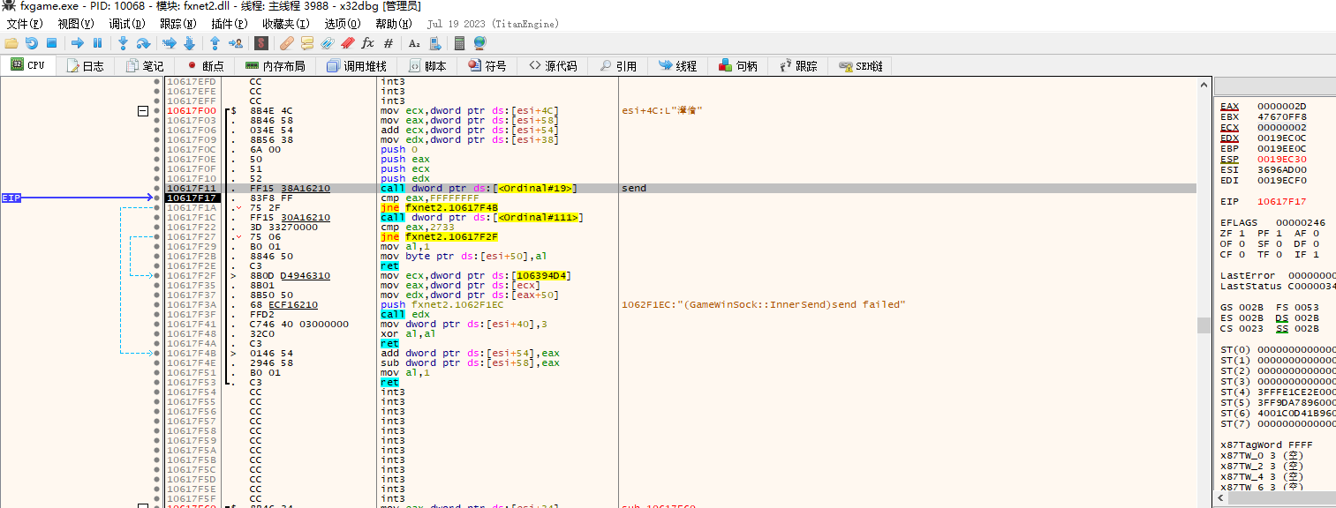This screenshot has height=508, width=1336.
Task: Click the <Ordinal#111> call operand
Action: coord(540,217)
